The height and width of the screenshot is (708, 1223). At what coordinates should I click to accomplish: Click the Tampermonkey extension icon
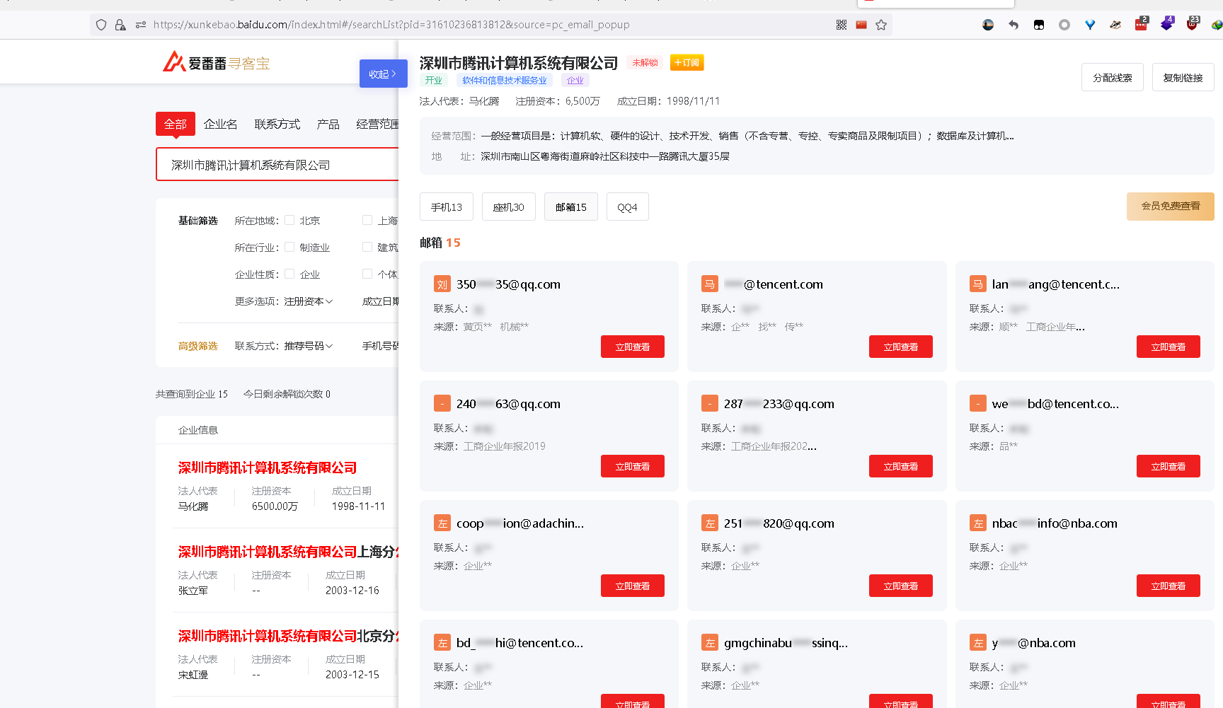[1038, 25]
